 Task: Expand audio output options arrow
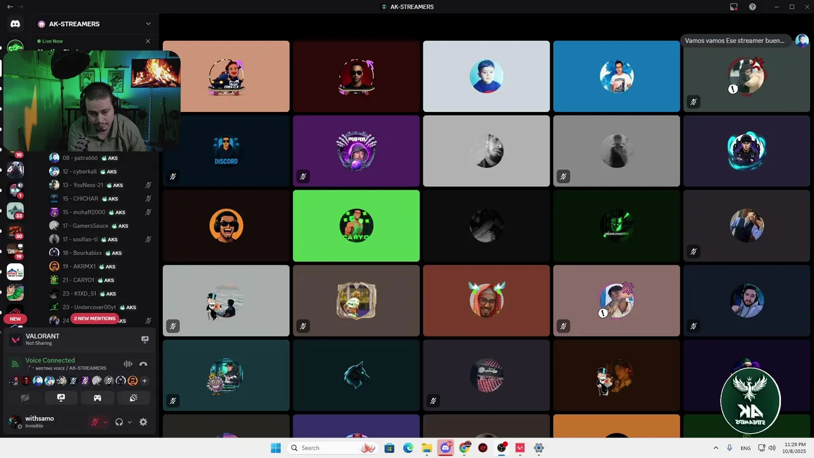point(130,422)
